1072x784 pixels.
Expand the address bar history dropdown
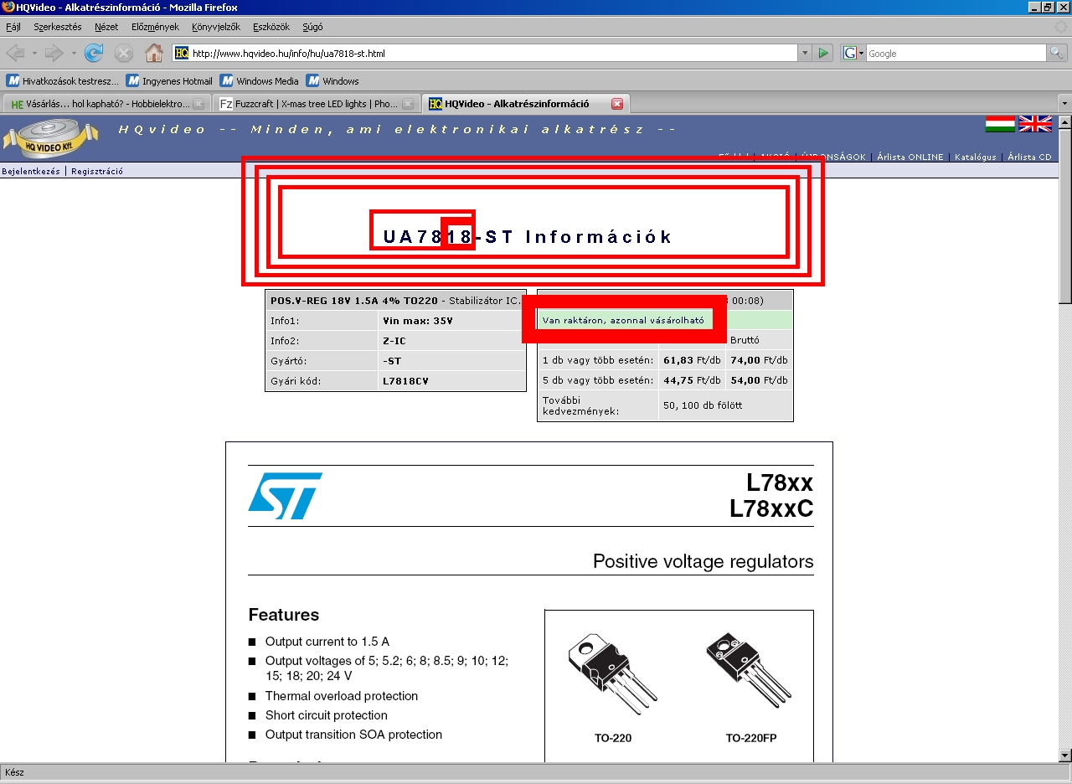coord(805,53)
